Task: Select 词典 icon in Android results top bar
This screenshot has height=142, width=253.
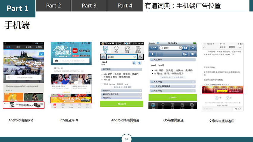Action: pyautogui.click(x=105, y=49)
